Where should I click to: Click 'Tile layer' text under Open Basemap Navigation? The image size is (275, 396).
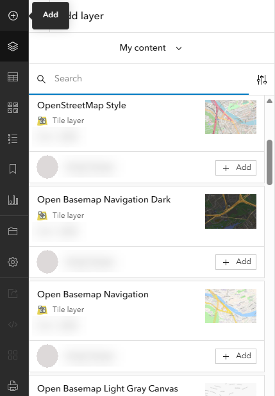68,309
